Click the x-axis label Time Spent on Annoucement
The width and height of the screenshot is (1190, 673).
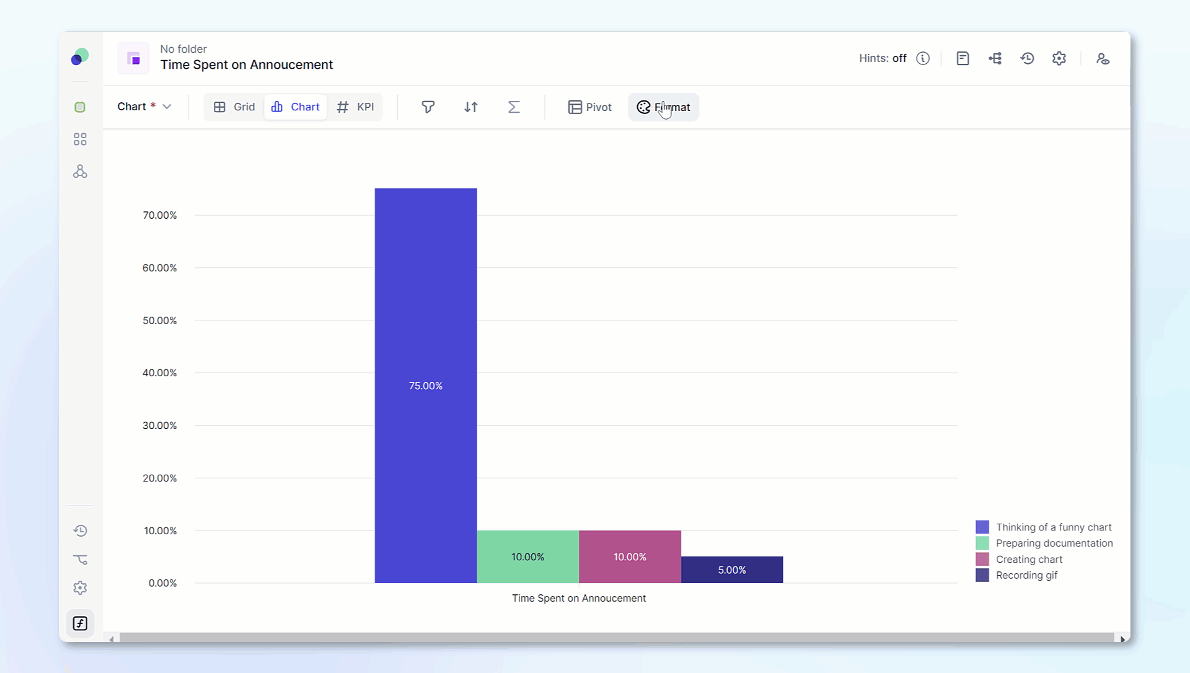[x=579, y=598]
